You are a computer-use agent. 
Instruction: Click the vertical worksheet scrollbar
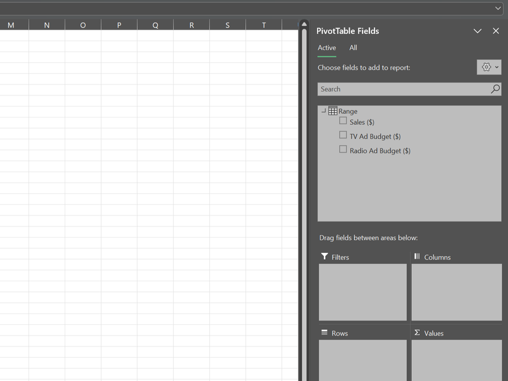coord(304,185)
